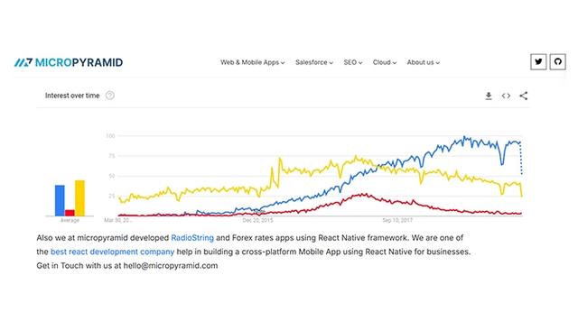Viewport: 578px width, 330px height.
Task: Click the download chart icon
Action: 489,96
